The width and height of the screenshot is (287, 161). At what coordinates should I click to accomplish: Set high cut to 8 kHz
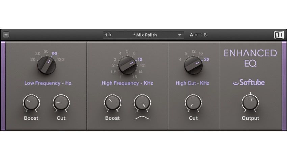point(186,54)
